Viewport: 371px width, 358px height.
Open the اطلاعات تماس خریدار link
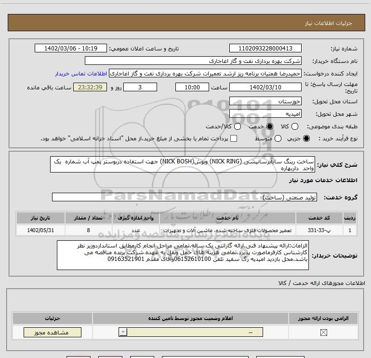click(x=81, y=74)
